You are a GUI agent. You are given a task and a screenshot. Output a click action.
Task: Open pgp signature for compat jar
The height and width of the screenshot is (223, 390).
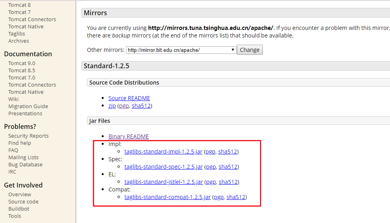(219, 197)
